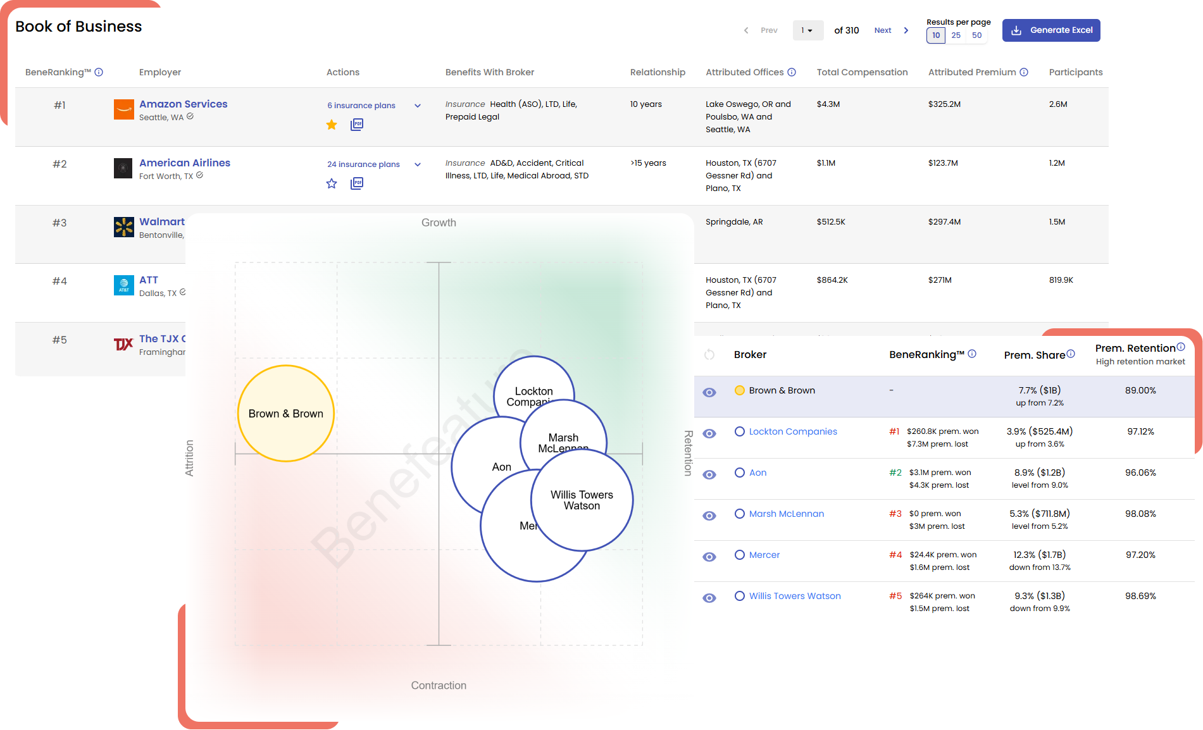Open the Lockton Companies broker link
This screenshot has width=1203, height=730.
pos(793,431)
